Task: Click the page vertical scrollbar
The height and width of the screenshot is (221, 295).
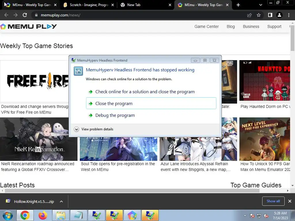Action: [292, 38]
